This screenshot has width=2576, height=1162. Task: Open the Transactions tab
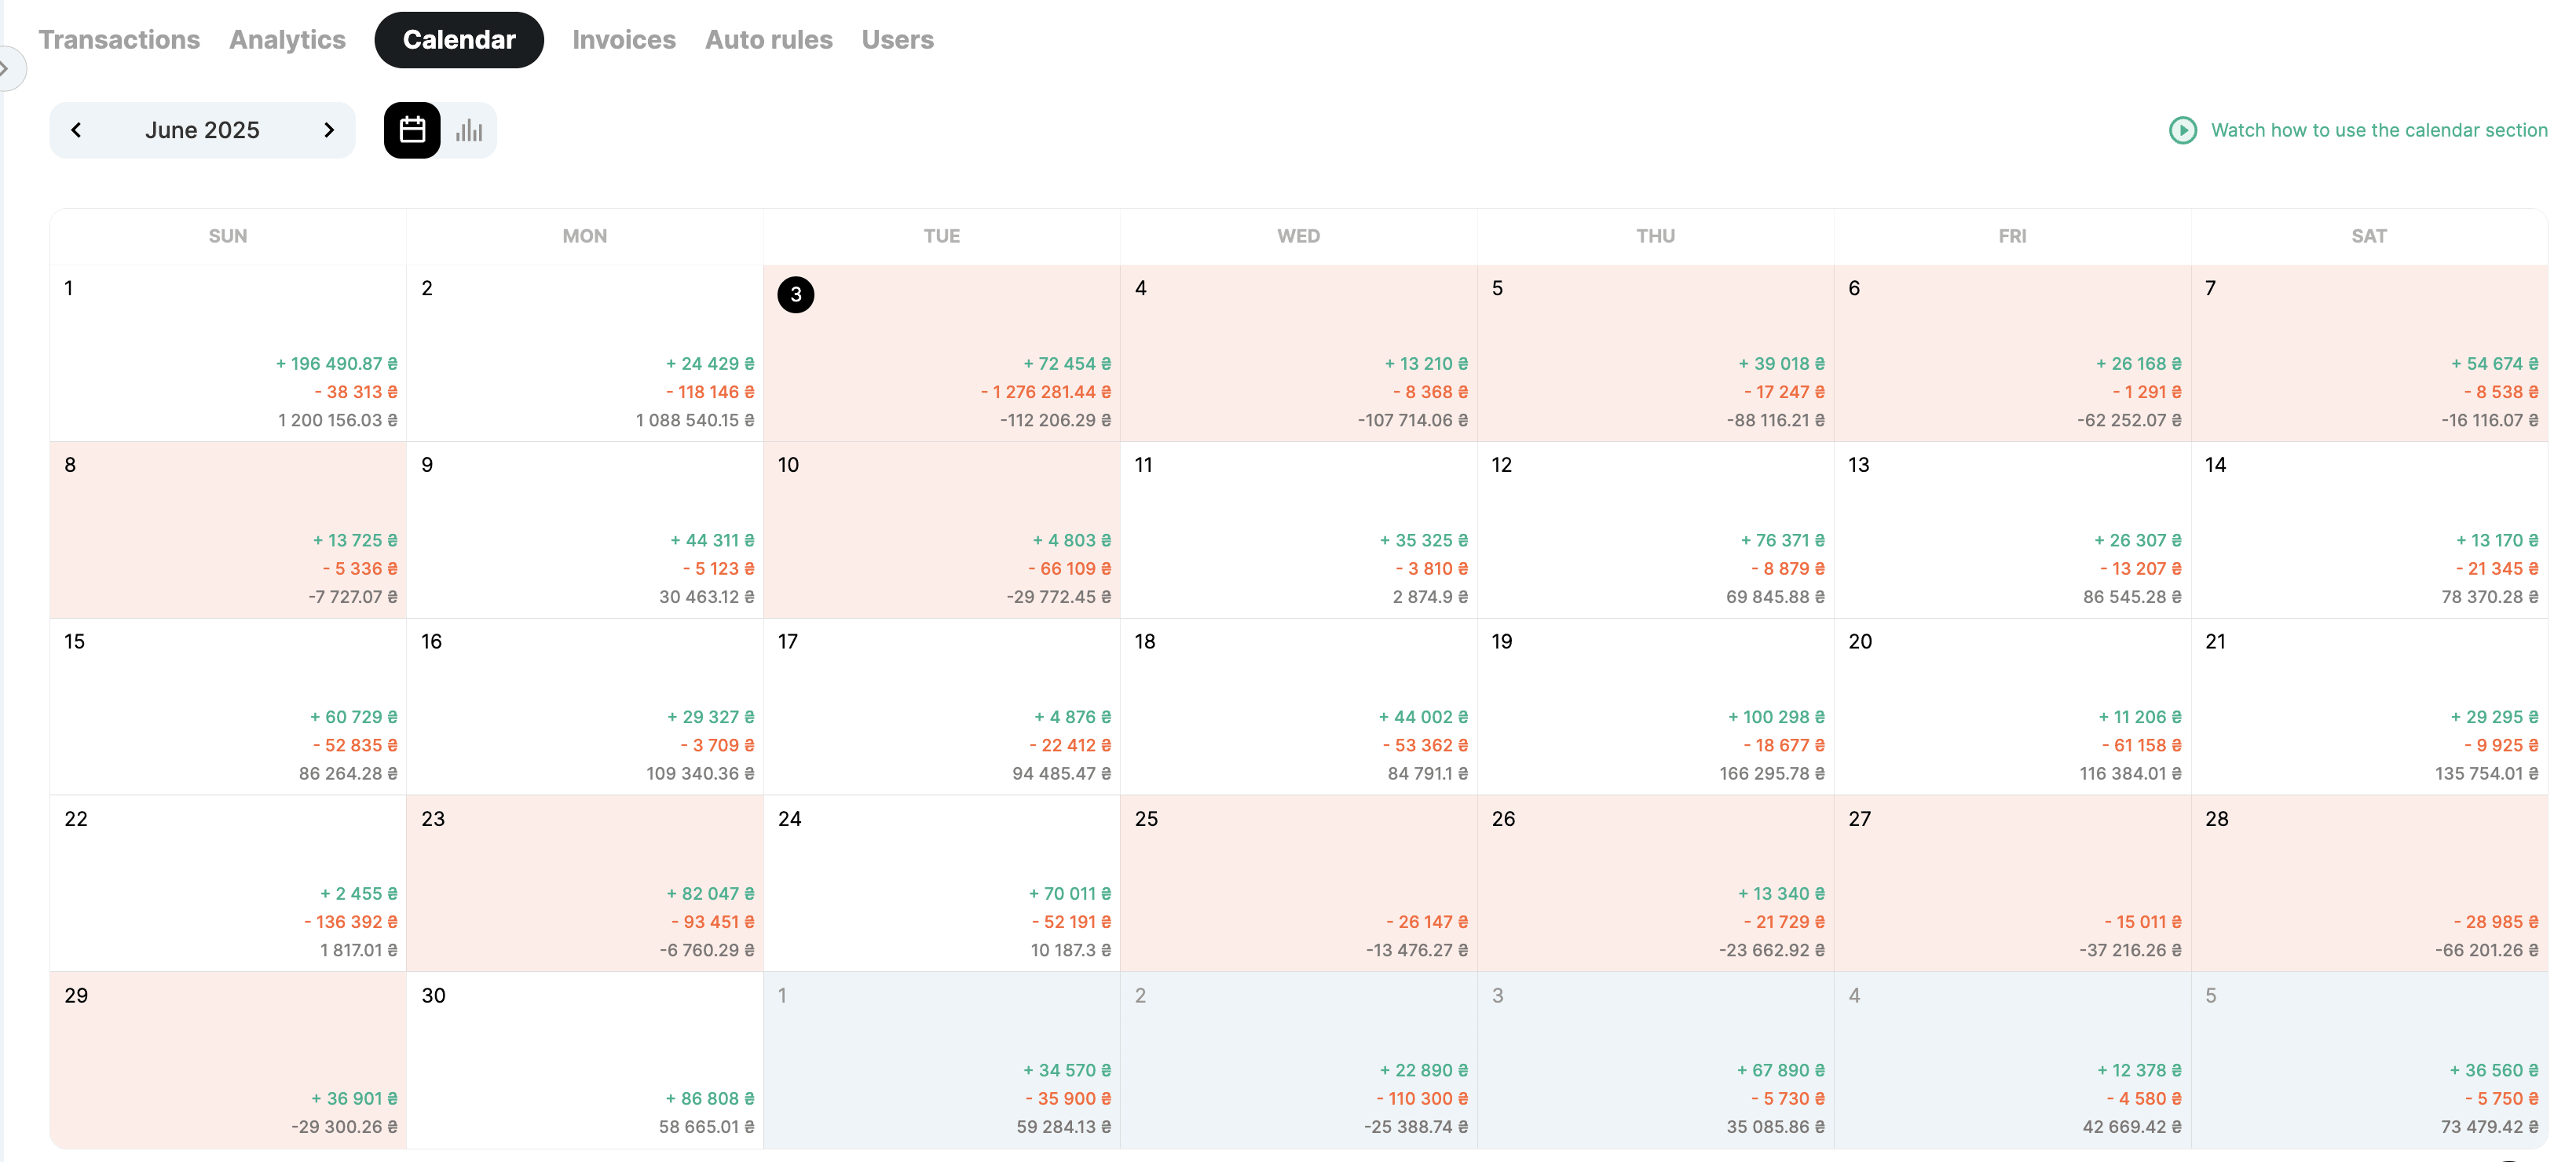point(119,40)
